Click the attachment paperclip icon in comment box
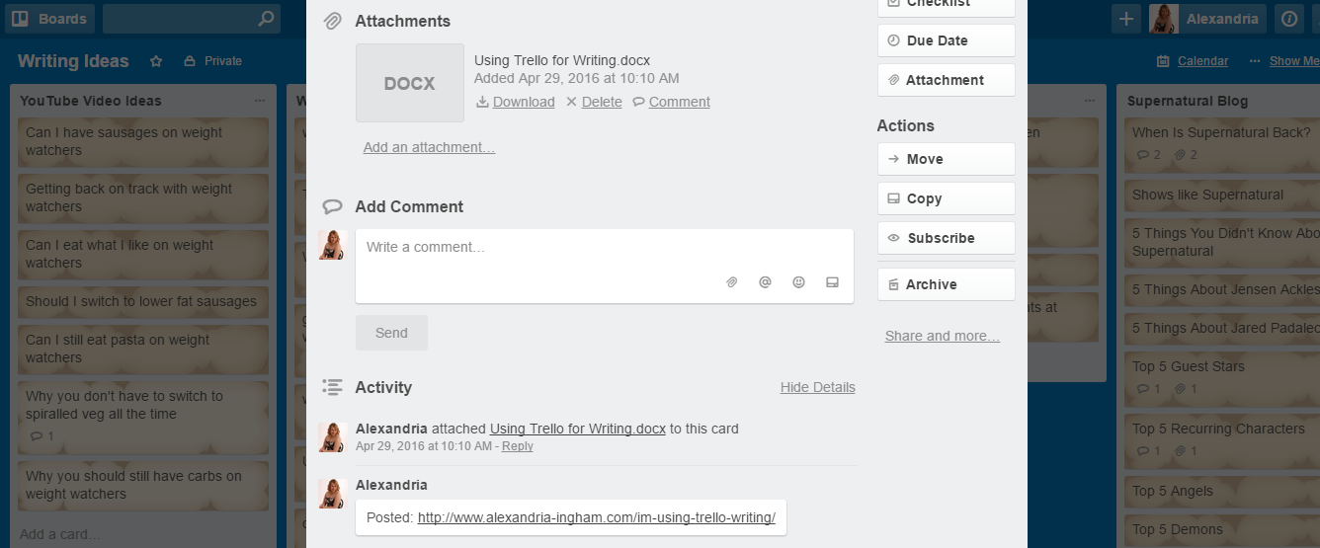Screen dimensions: 1320x548 tap(732, 282)
